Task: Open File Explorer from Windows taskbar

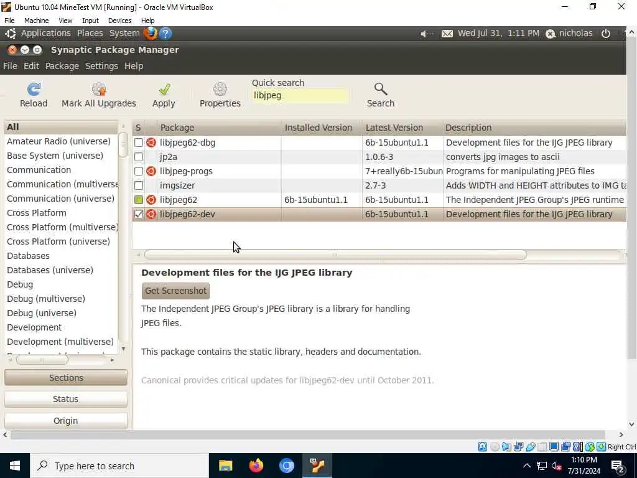Action: tap(225, 466)
